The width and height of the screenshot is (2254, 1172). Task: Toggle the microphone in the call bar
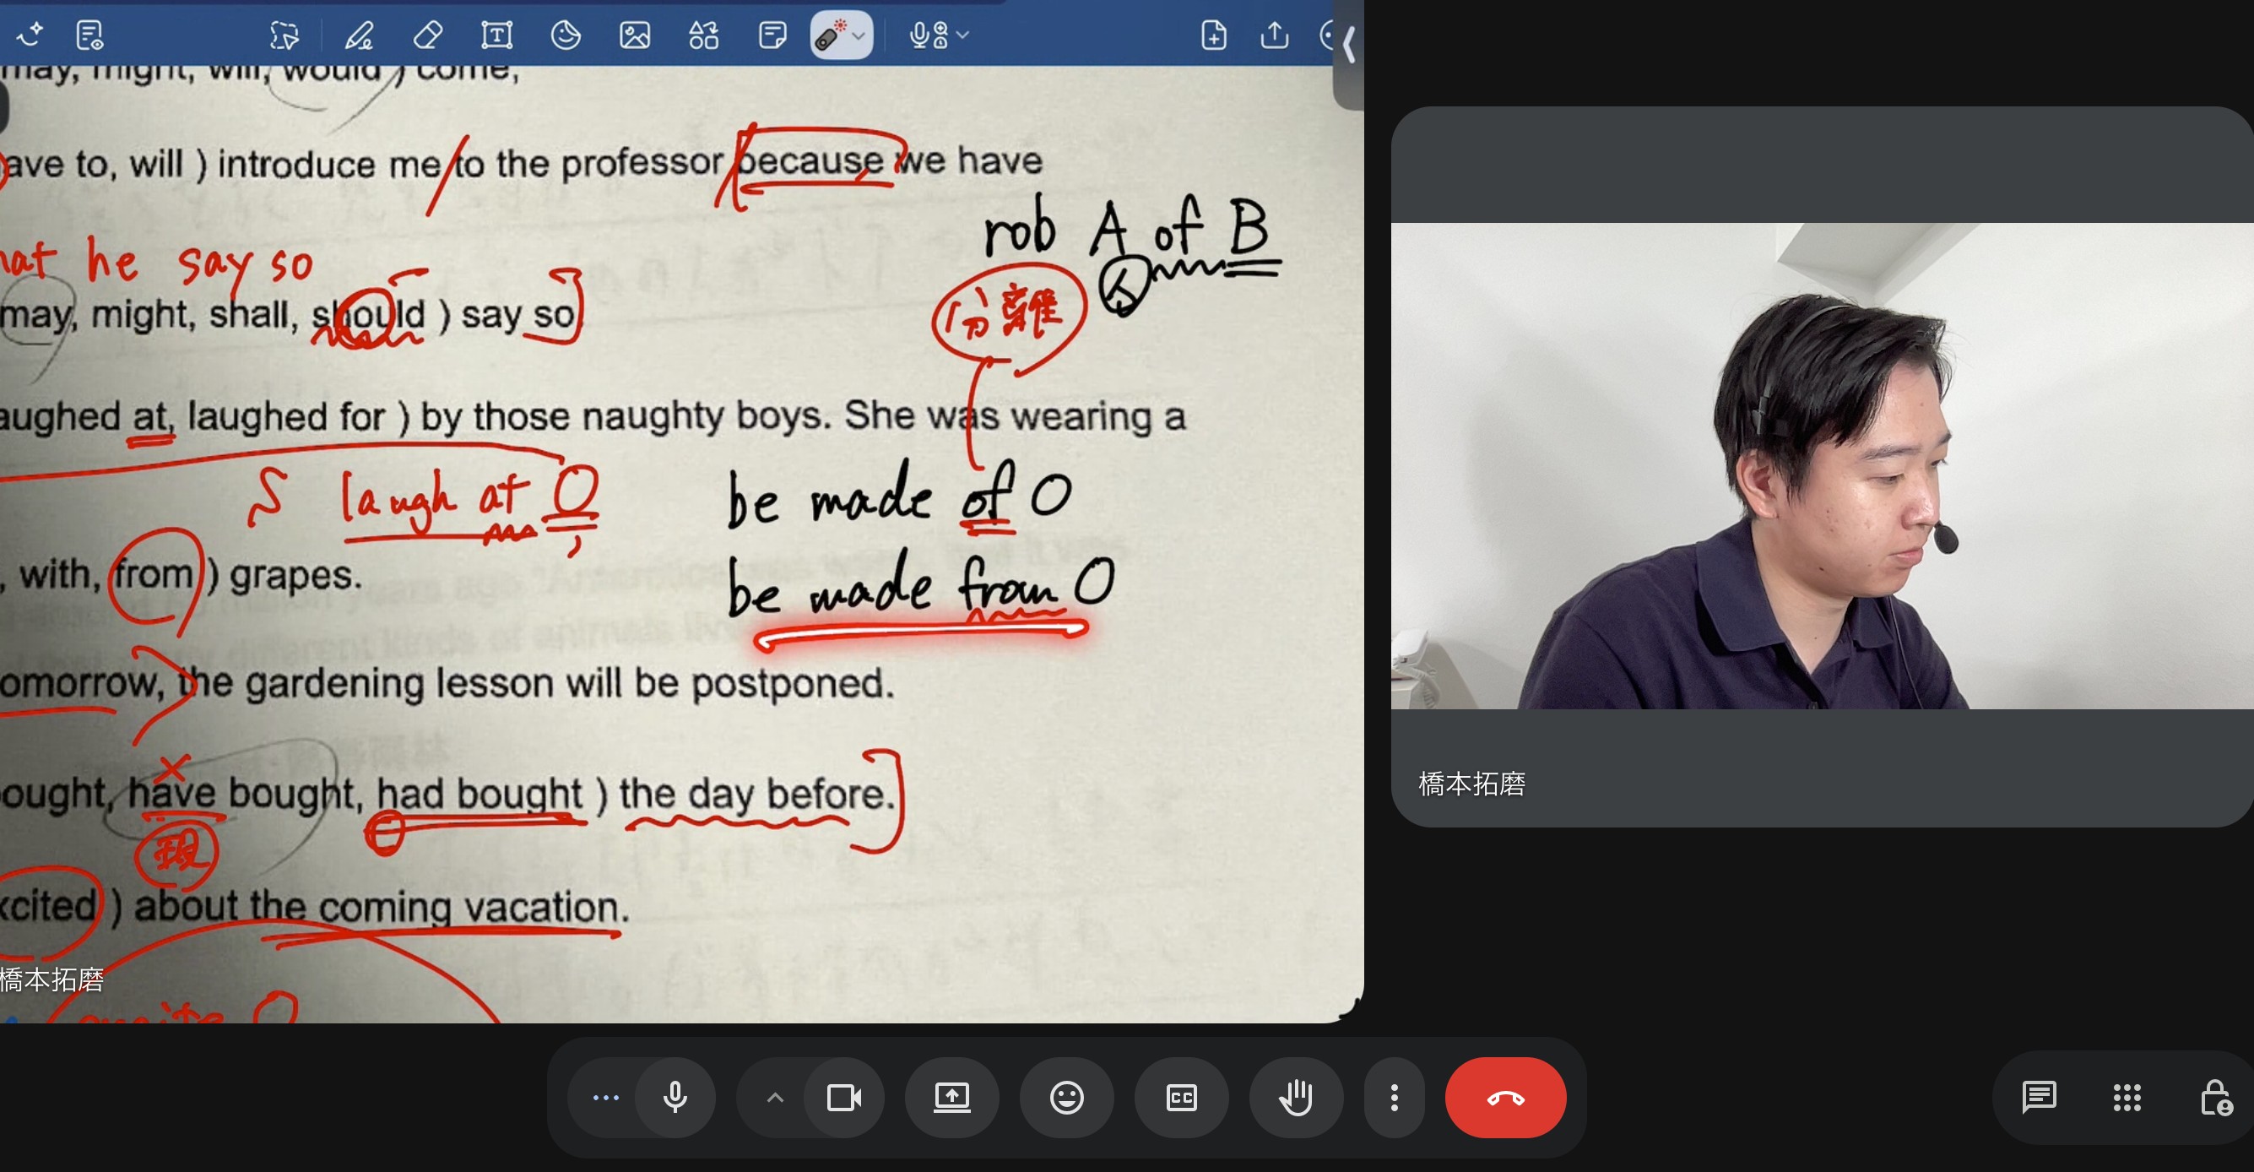click(675, 1098)
